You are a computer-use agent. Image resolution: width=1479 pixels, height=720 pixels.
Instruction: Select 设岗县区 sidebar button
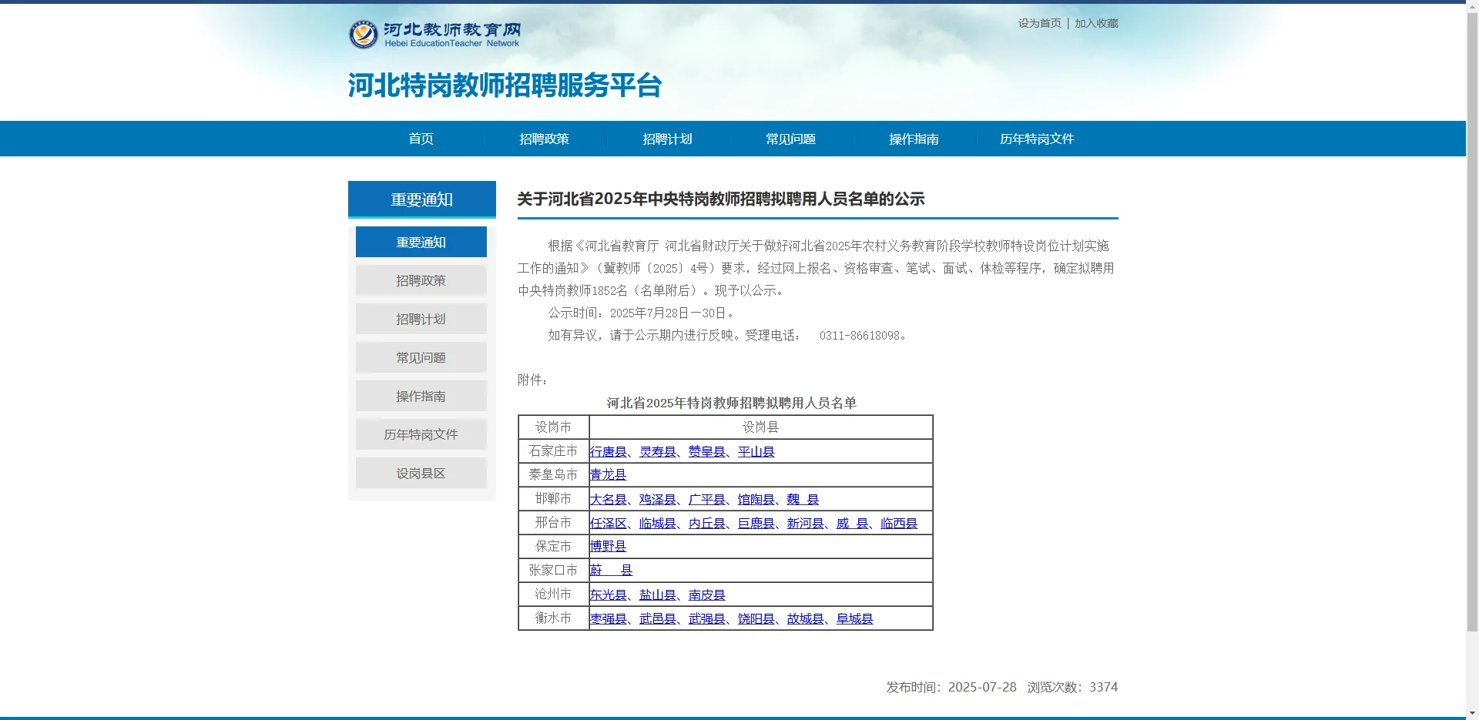click(421, 473)
